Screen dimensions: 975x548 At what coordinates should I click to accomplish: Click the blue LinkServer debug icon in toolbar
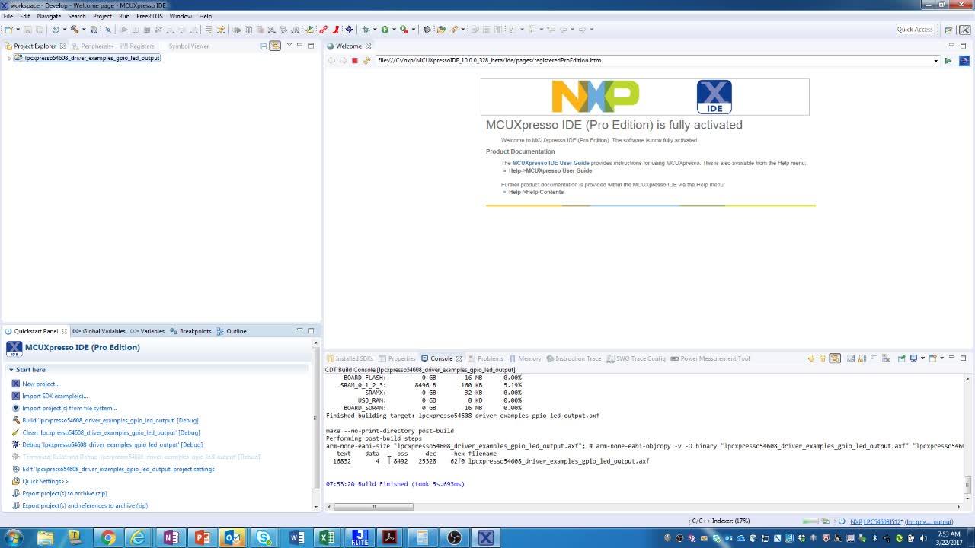(349, 30)
